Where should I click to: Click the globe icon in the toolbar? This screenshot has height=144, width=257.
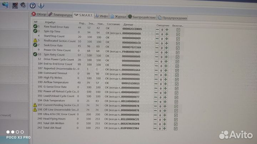(5, 4)
